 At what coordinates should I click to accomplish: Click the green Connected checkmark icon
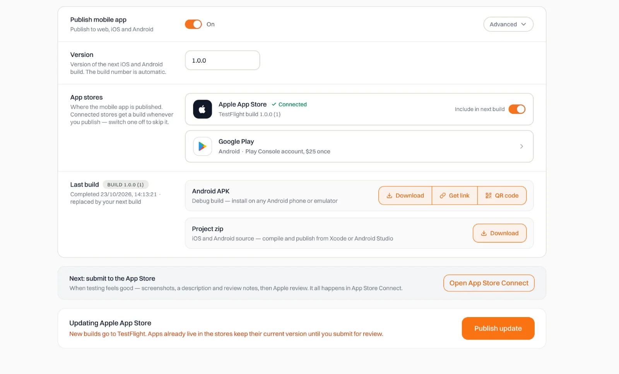pyautogui.click(x=274, y=105)
